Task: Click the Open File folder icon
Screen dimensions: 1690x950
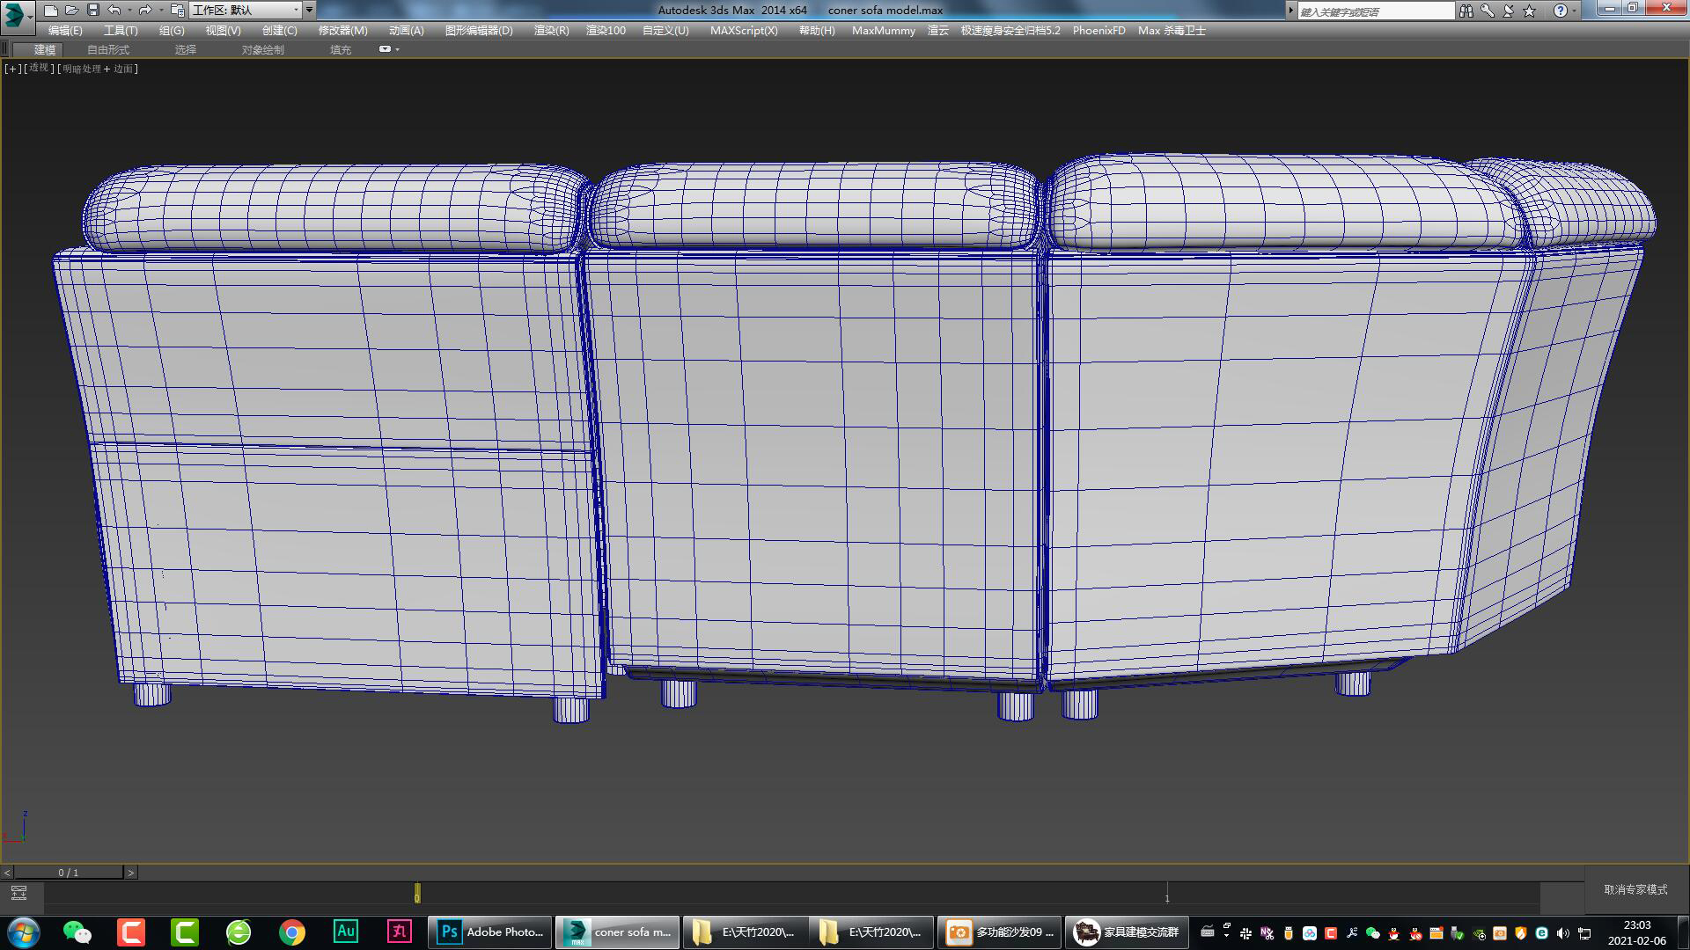Action: 71,11
